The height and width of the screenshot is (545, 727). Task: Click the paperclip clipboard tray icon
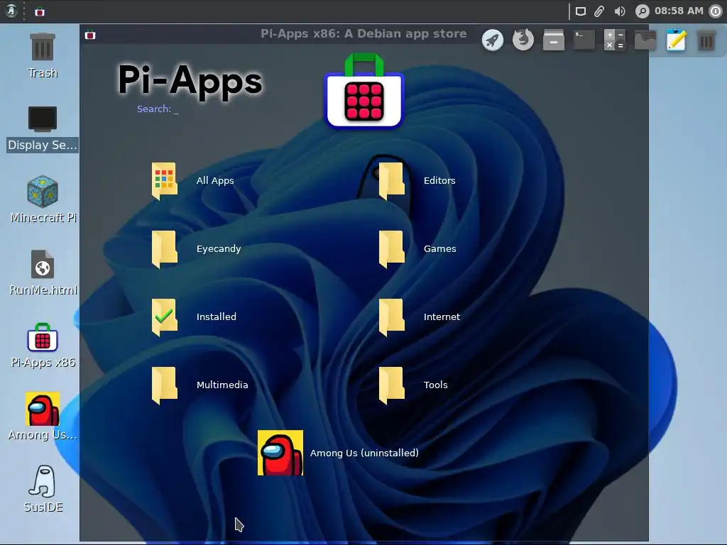(x=599, y=11)
